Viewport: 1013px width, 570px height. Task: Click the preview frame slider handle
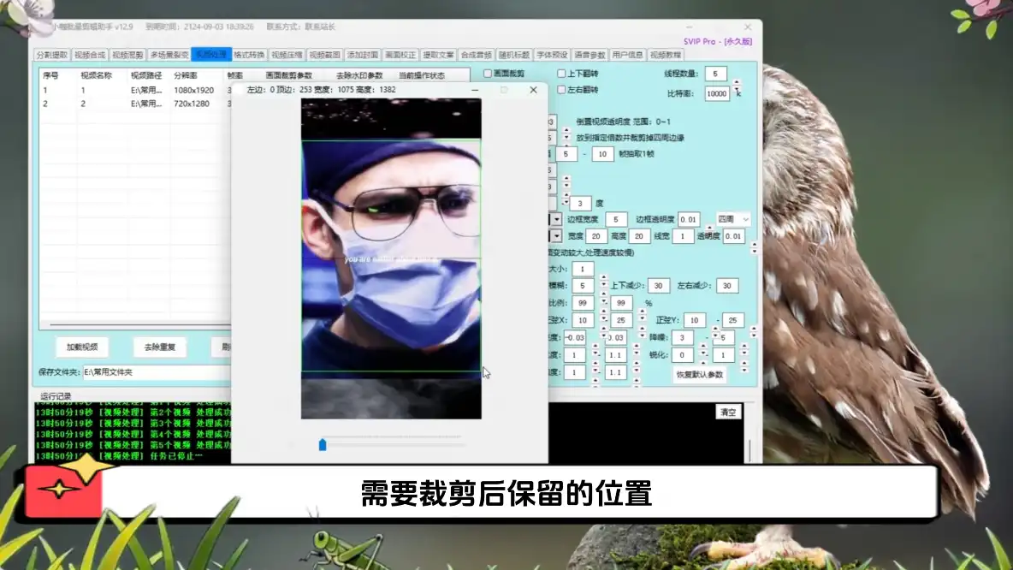tap(323, 445)
